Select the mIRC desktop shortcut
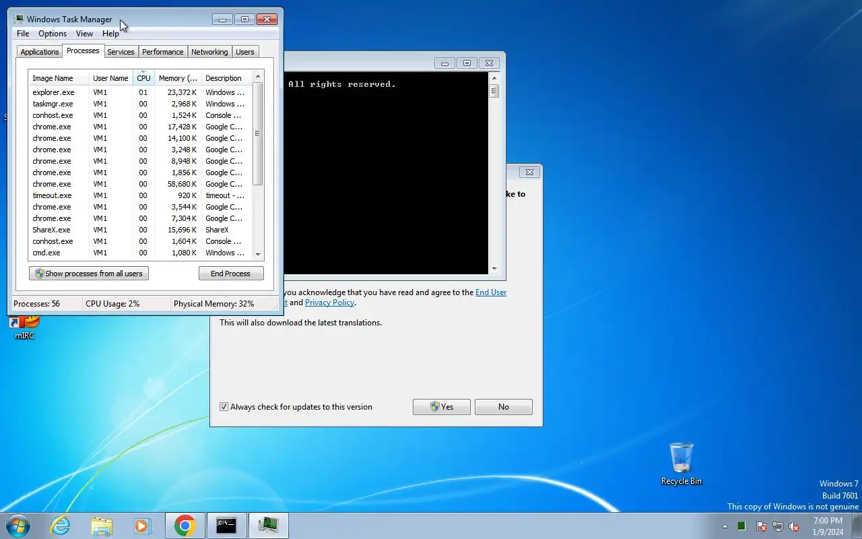Image resolution: width=862 pixels, height=539 pixels. (24, 328)
